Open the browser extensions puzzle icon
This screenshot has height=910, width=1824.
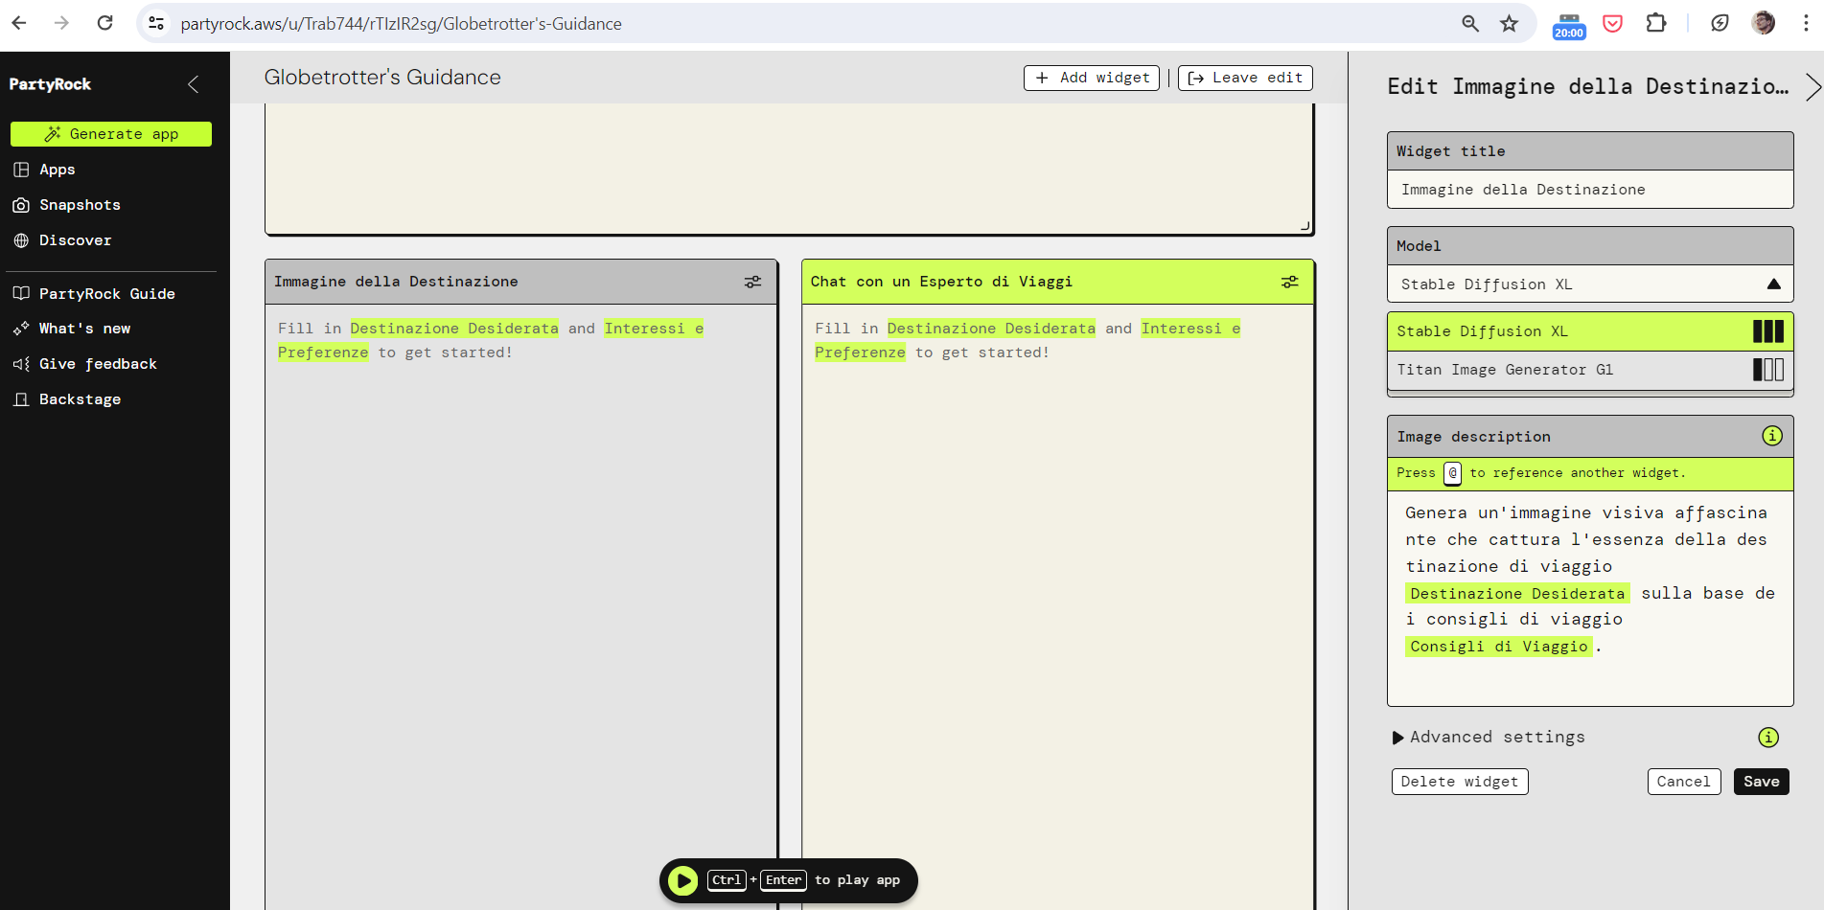1655,23
